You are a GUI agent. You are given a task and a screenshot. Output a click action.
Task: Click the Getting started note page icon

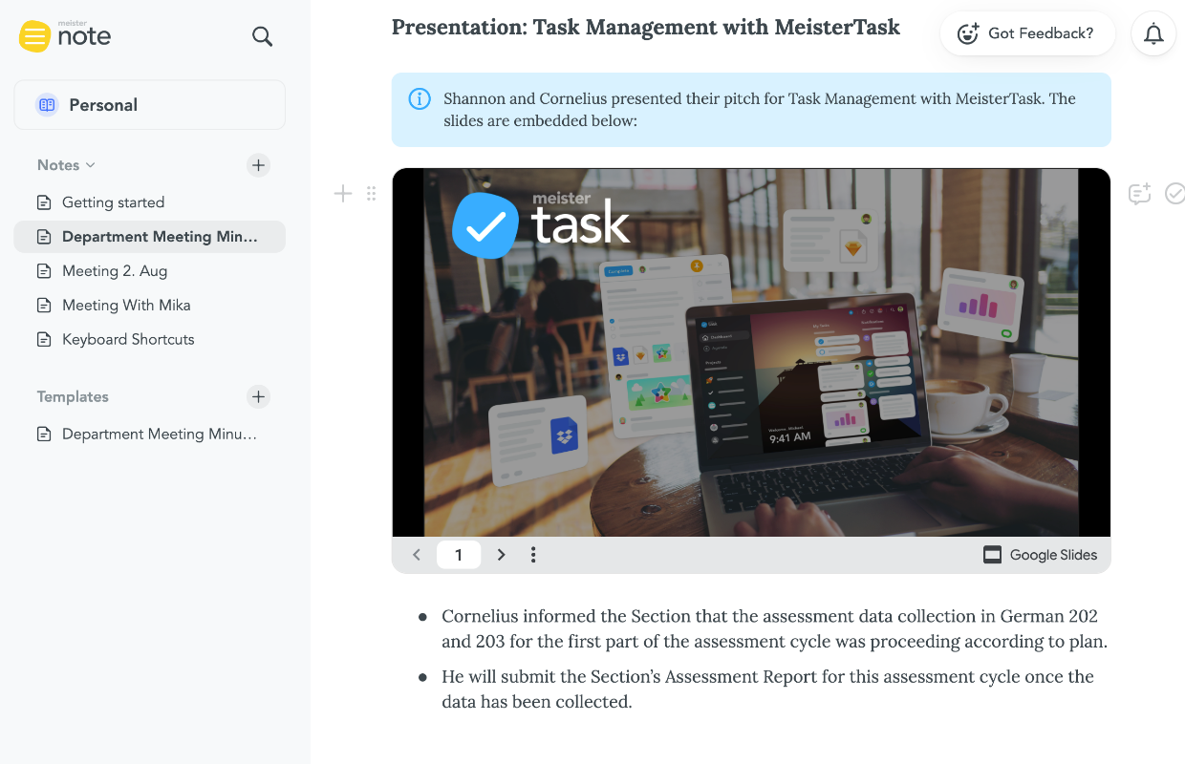coord(44,202)
